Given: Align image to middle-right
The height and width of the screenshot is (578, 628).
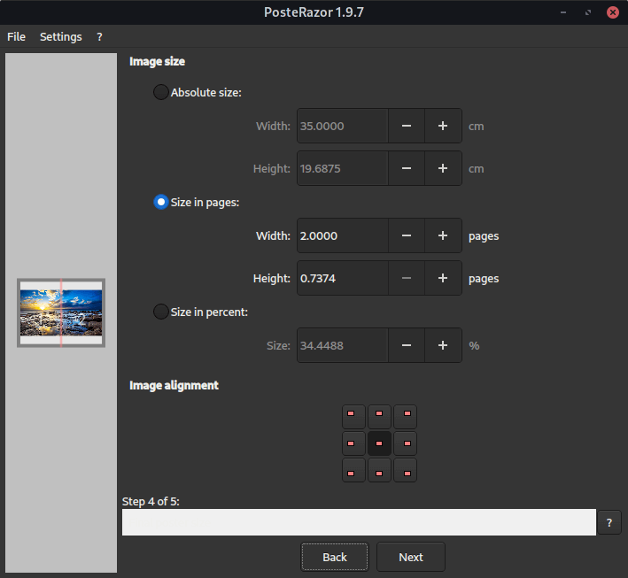Looking at the screenshot, I should (405, 443).
